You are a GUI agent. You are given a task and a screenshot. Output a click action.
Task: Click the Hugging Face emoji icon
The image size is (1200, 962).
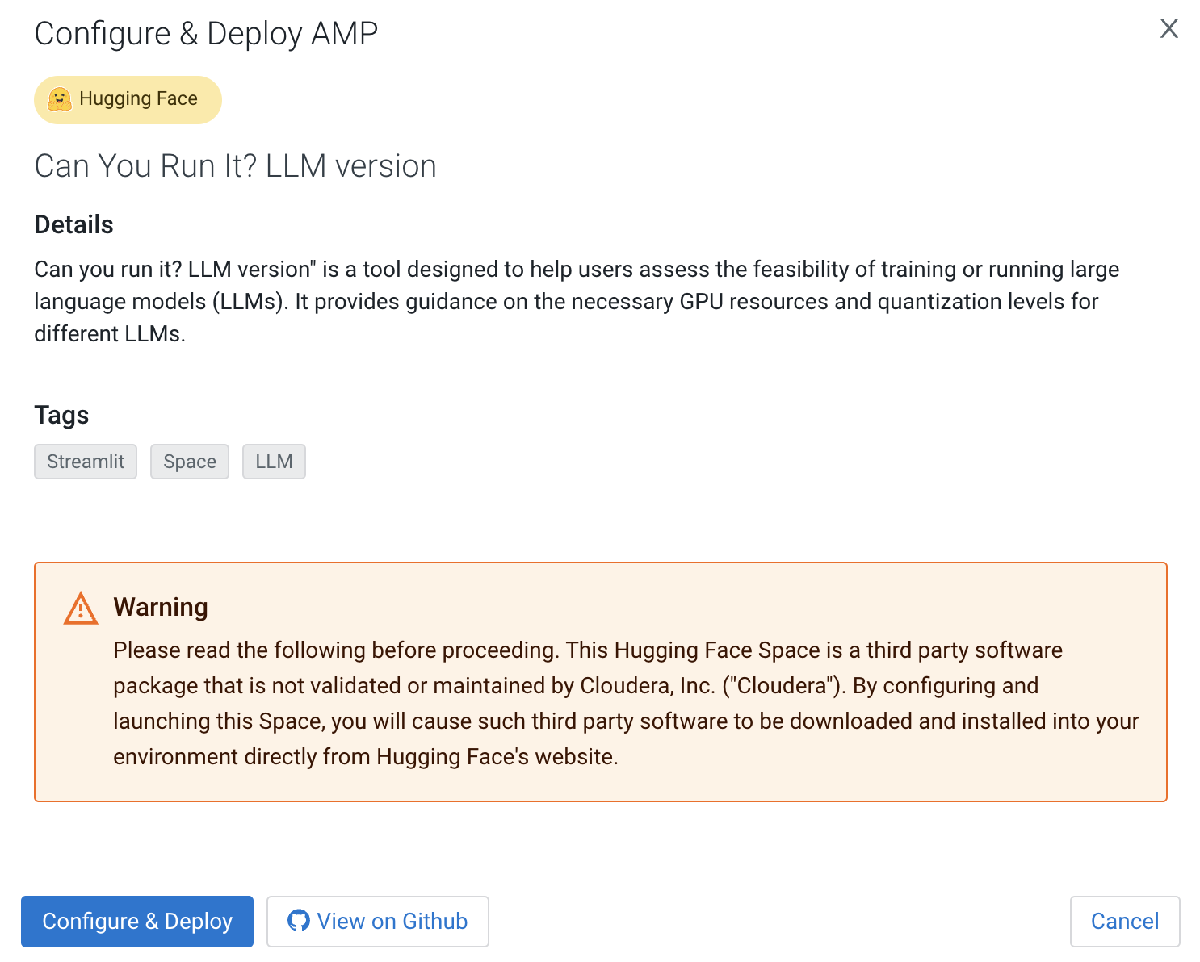tap(61, 98)
